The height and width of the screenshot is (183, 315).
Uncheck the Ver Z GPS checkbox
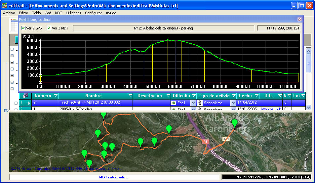[x=23, y=28]
